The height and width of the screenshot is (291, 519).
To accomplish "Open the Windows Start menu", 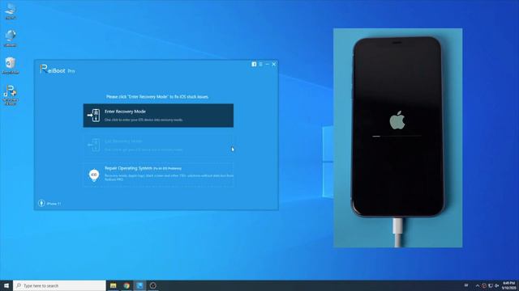I will [6, 285].
